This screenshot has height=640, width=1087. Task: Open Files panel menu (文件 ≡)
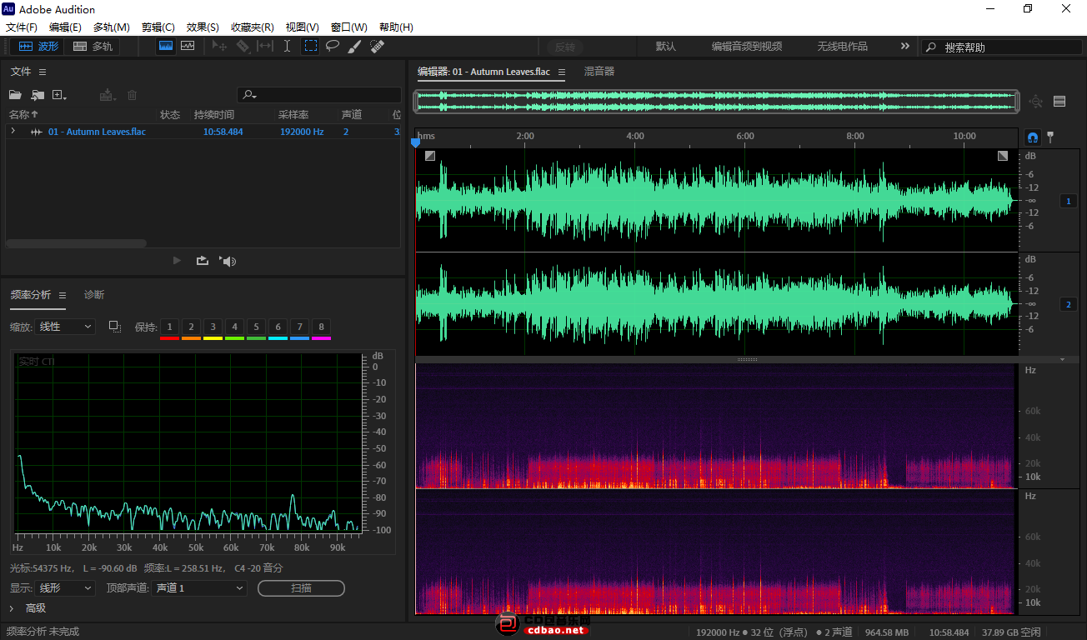click(x=43, y=72)
